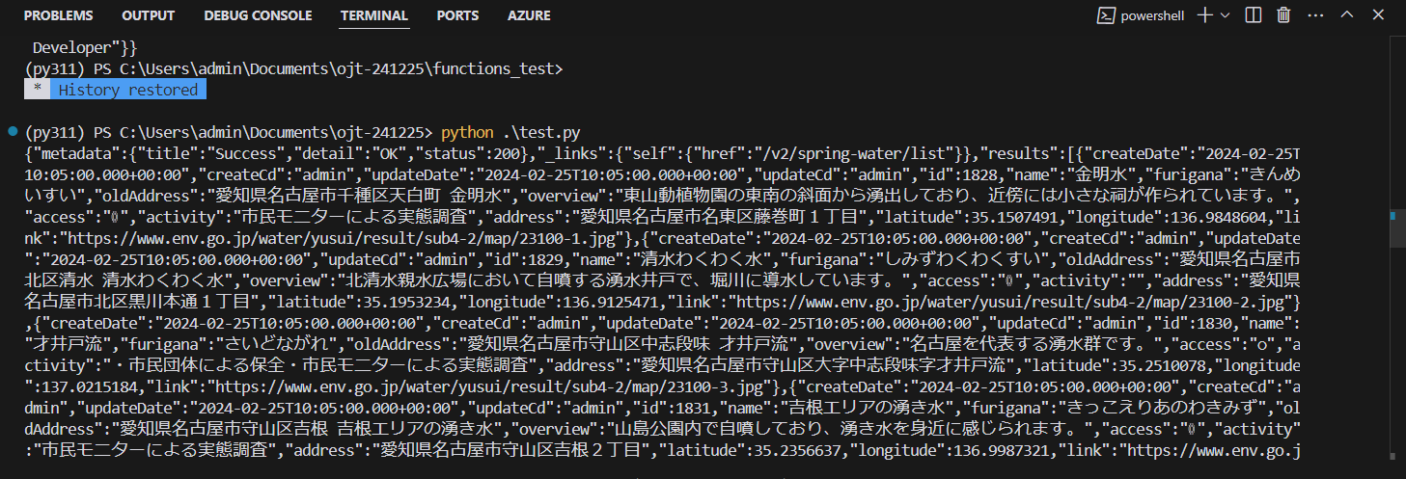Kill terminal with trash icon
1406x479 pixels.
[x=1283, y=15]
